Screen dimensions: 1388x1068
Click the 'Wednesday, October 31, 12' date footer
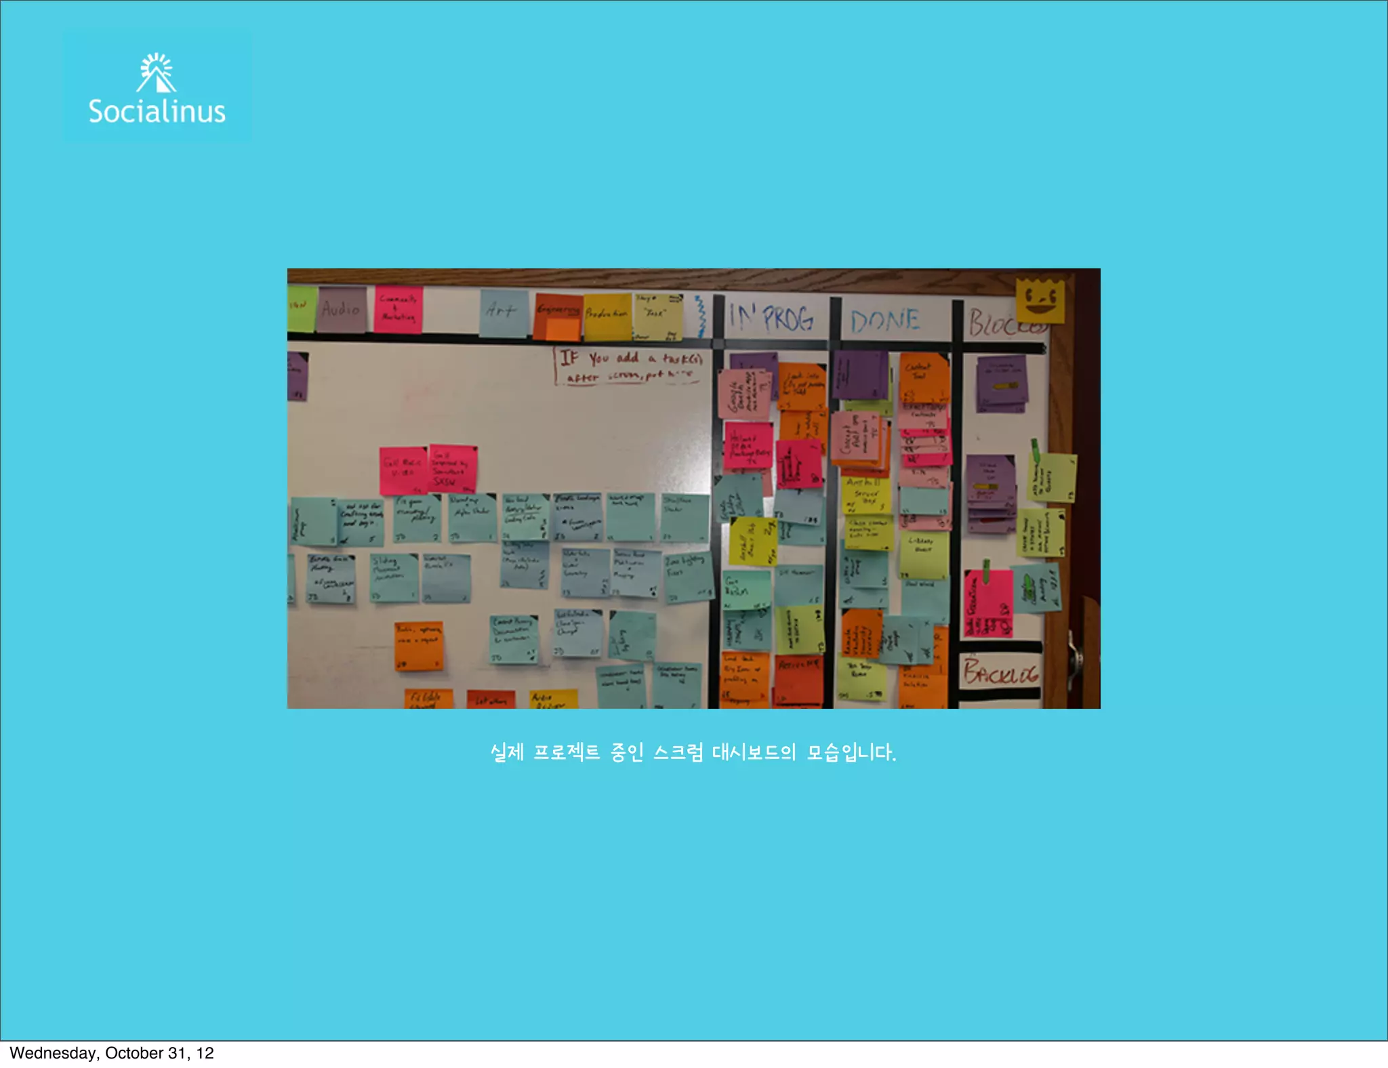click(112, 1053)
